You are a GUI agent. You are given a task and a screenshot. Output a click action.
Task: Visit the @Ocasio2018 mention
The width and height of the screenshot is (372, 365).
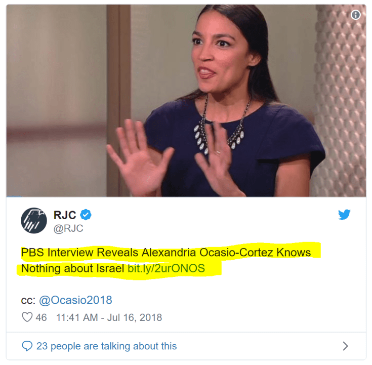click(75, 300)
